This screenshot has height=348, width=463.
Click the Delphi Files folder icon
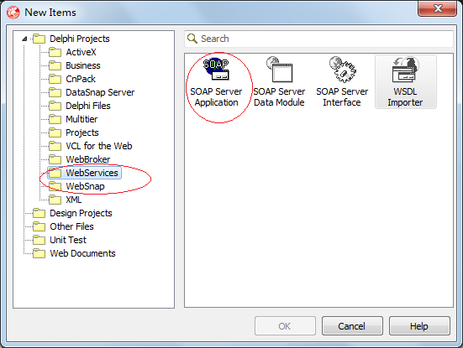pos(55,106)
